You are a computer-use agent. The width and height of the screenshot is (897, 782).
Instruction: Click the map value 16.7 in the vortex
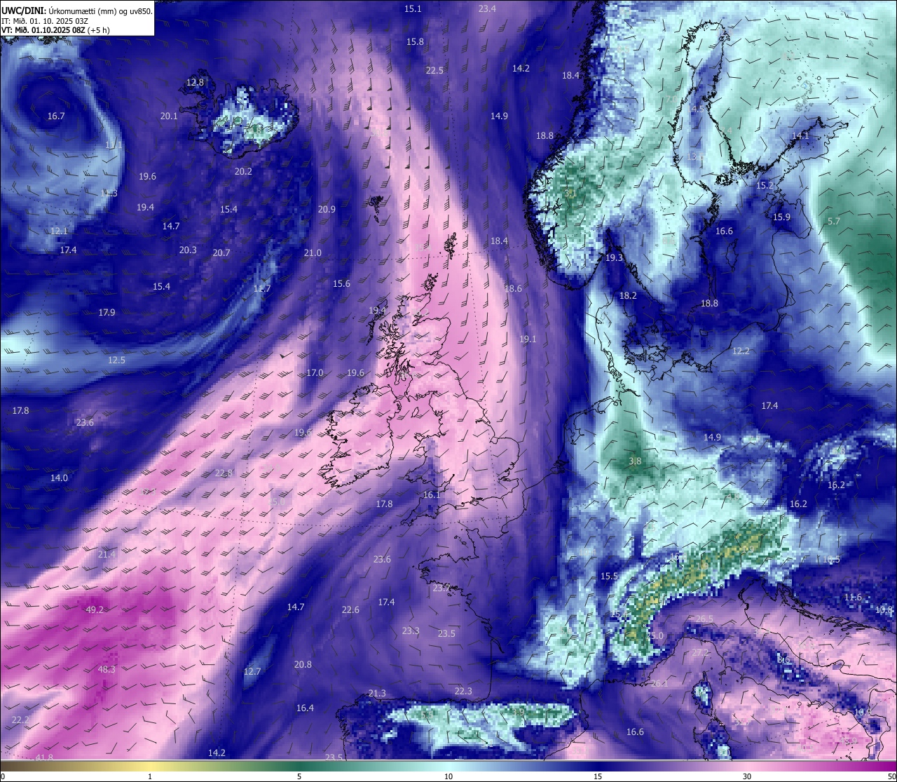[x=56, y=116]
